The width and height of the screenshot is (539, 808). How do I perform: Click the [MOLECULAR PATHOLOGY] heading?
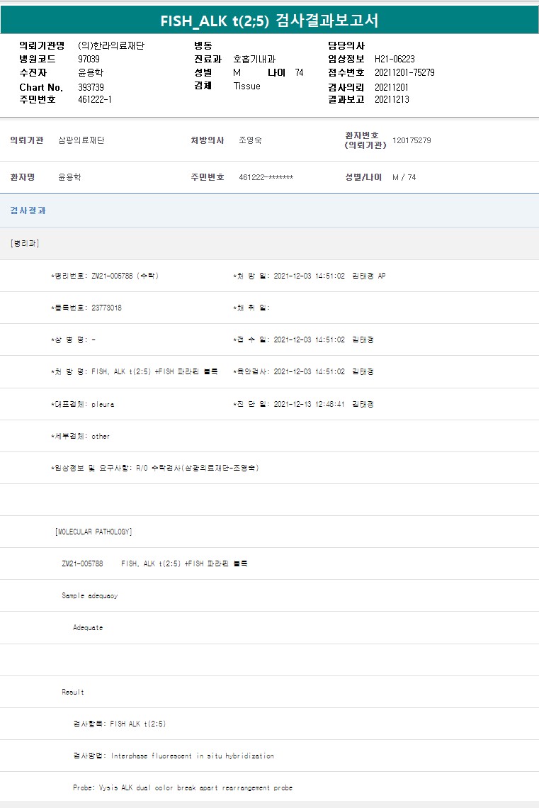[x=93, y=532]
